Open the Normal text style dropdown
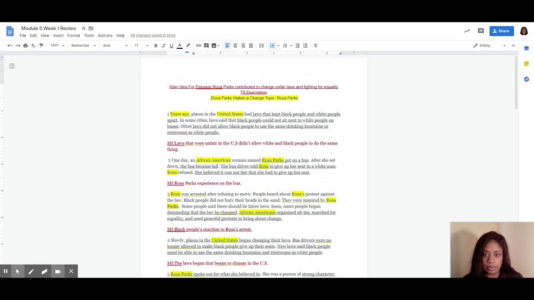This screenshot has height=300, width=534. coord(83,45)
